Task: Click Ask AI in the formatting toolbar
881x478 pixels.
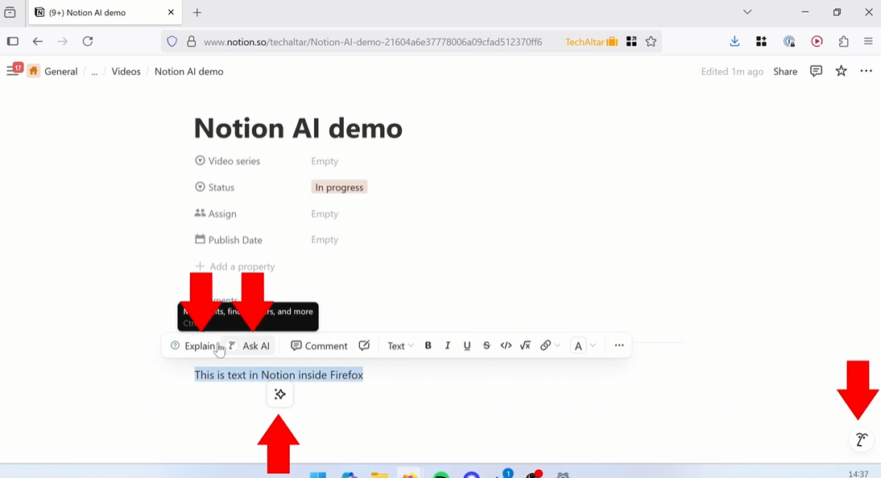Action: [250, 346]
